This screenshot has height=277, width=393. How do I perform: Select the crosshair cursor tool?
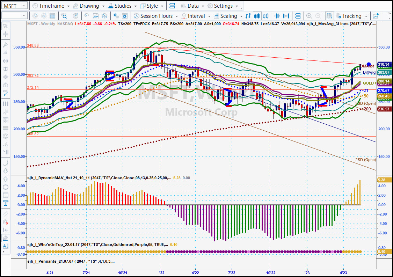tap(6, 34)
